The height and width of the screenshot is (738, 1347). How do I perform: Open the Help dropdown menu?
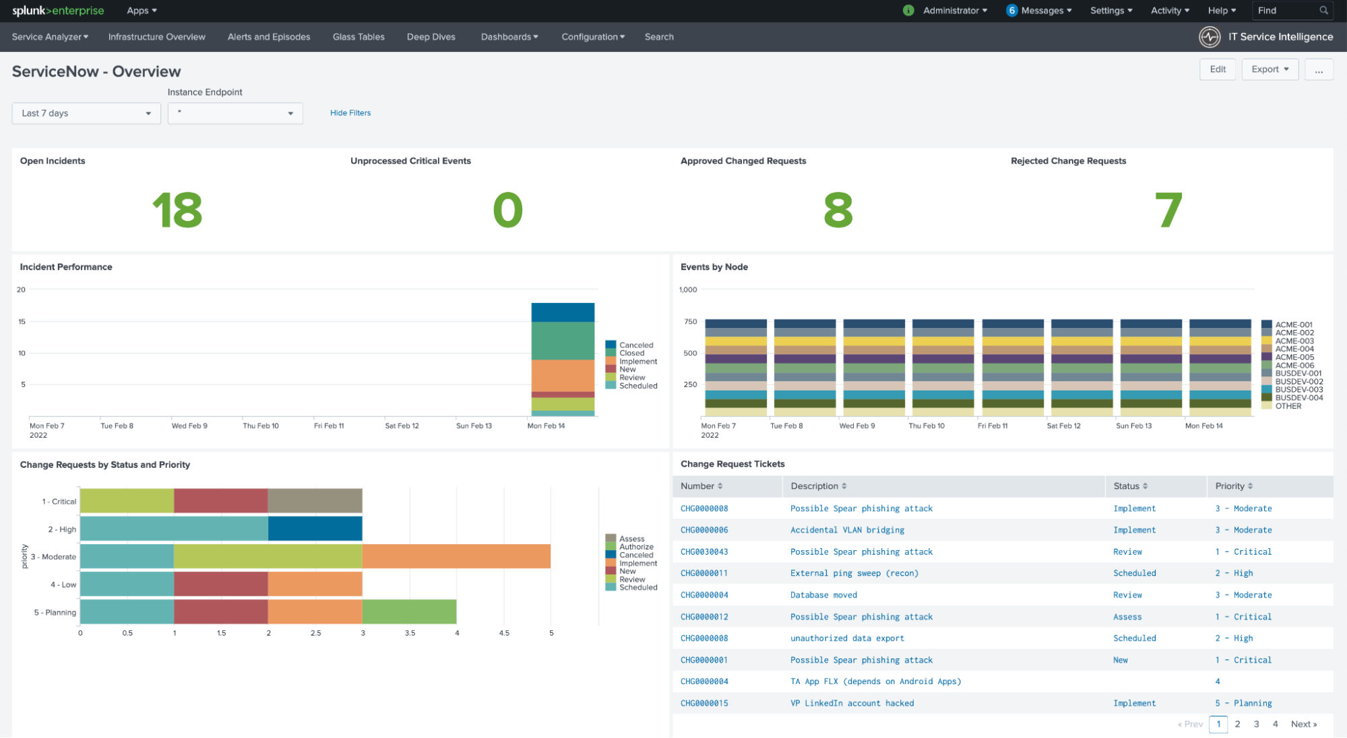[1222, 10]
